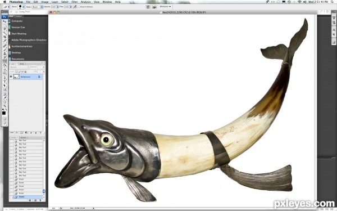The height and width of the screenshot is (211, 337).
Task: Enable the airbrush option icon
Action: (75, 7)
